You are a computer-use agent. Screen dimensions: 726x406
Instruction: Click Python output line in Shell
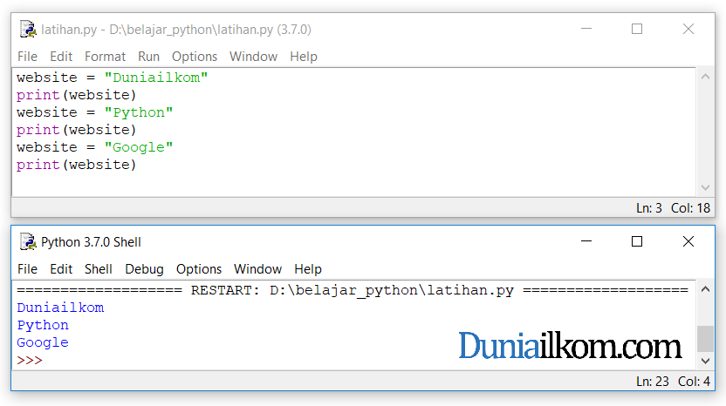pos(43,325)
